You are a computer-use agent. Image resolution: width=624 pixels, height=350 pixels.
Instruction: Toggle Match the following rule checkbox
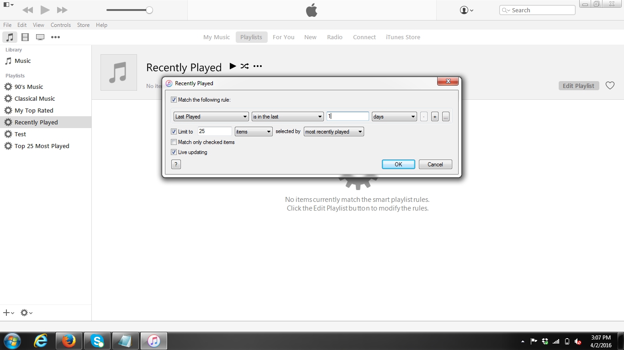pos(174,100)
